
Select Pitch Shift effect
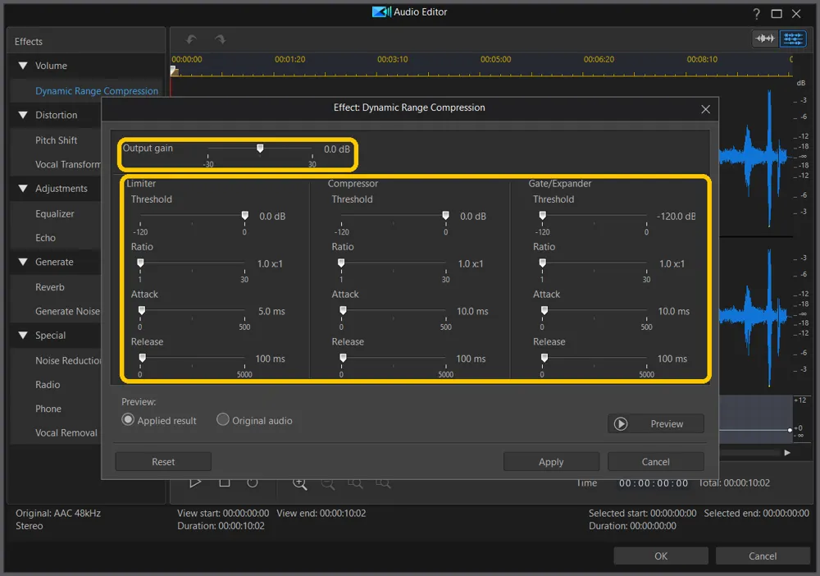pyautogui.click(x=56, y=140)
